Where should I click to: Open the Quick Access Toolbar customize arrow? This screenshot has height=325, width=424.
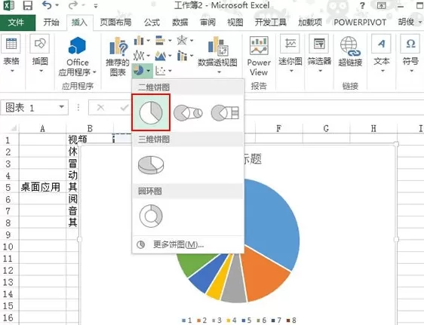coord(96,6)
